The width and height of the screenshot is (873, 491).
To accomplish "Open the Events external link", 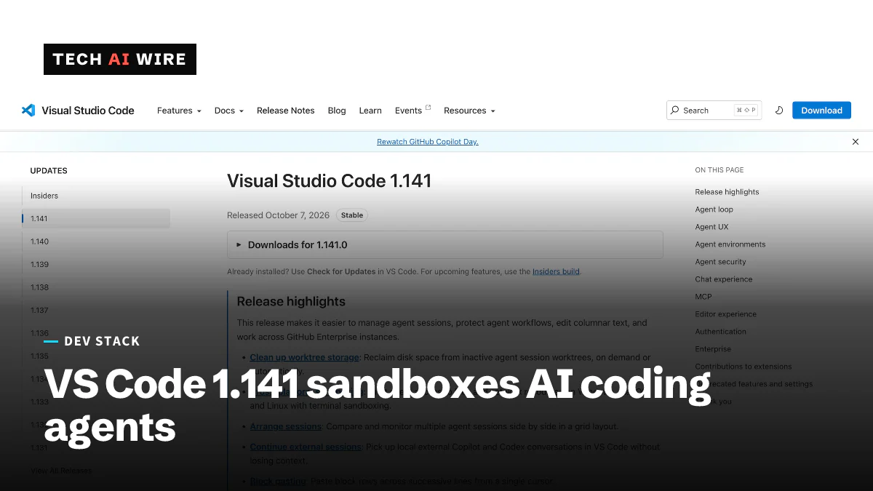I will [x=412, y=111].
